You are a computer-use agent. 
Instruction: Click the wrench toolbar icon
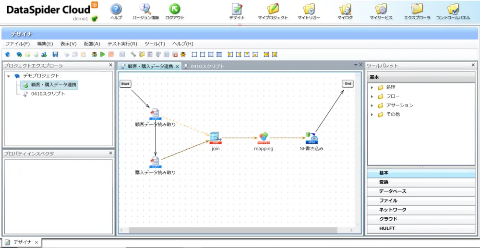133,54
